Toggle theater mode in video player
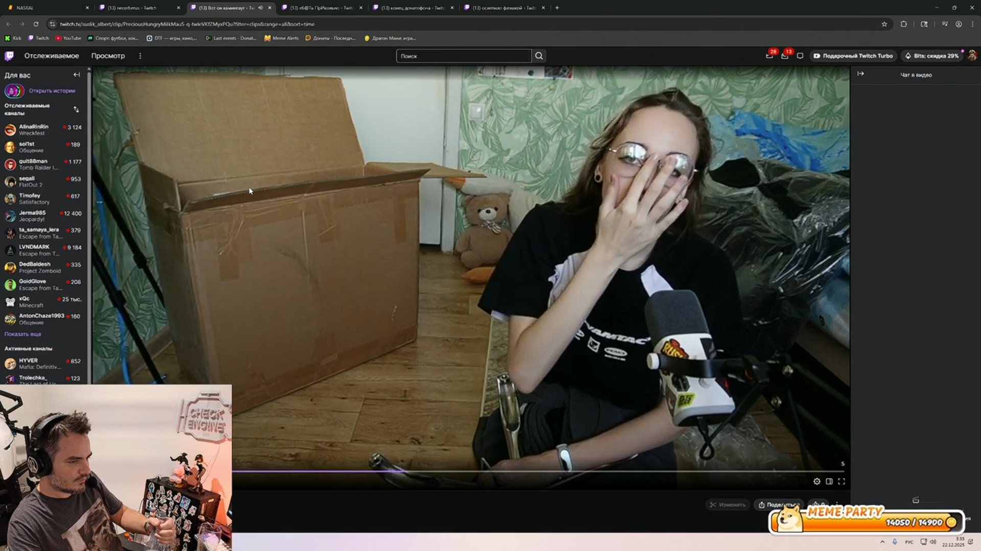 [x=829, y=481]
